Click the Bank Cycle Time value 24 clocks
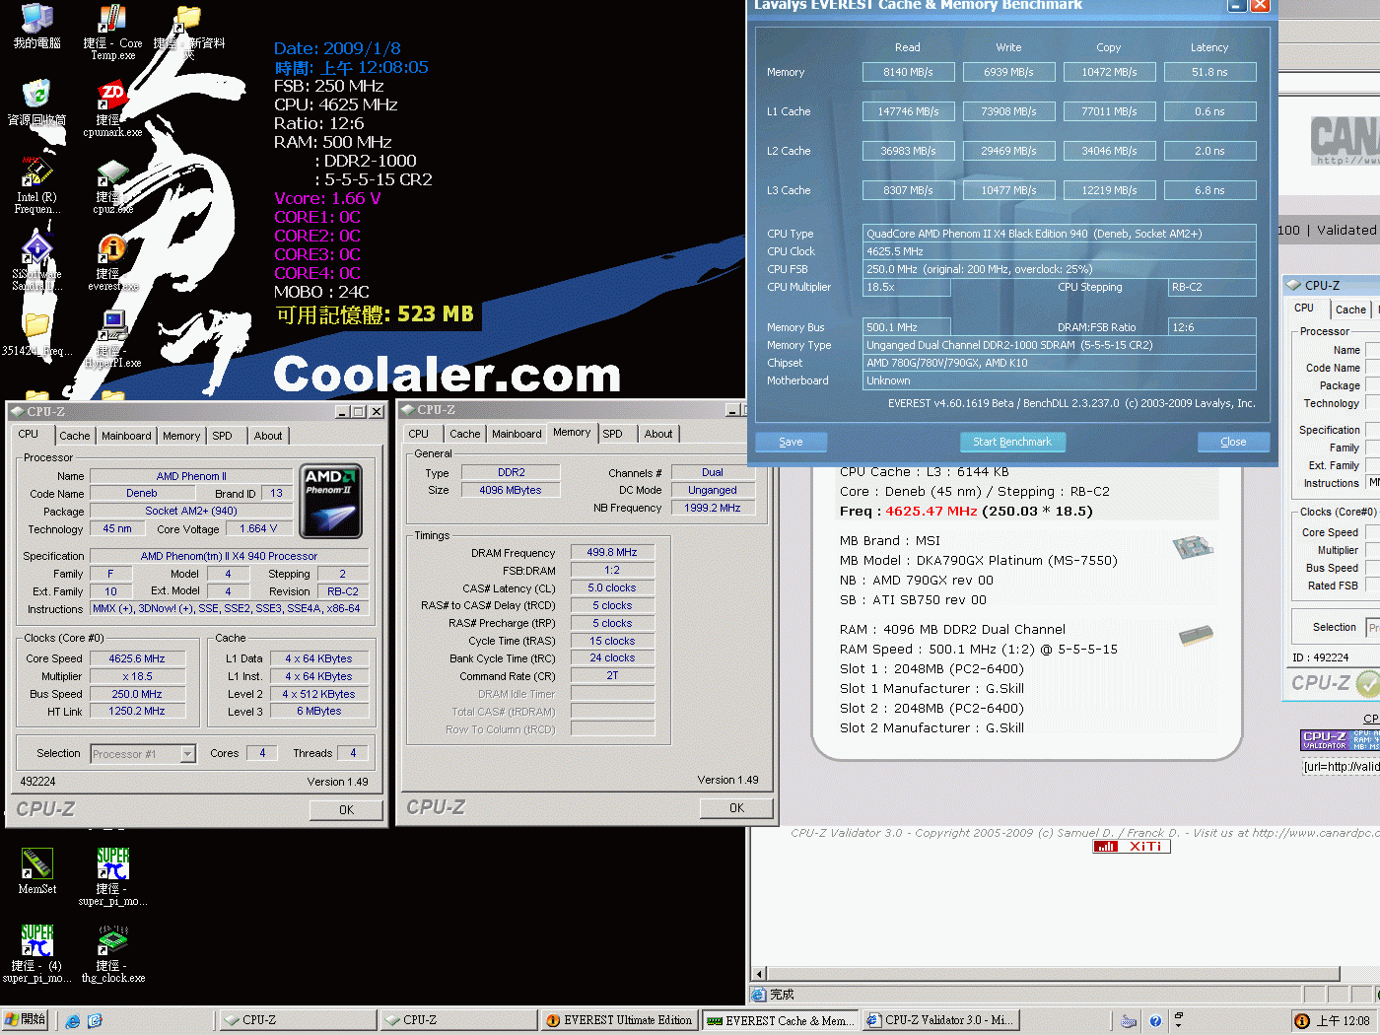The width and height of the screenshot is (1380, 1035). click(612, 657)
